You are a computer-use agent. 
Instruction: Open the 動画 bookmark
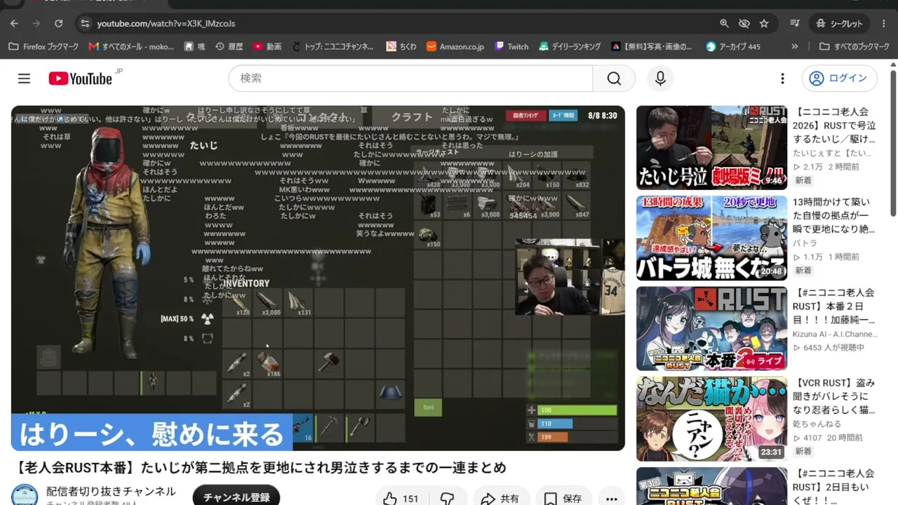267,46
